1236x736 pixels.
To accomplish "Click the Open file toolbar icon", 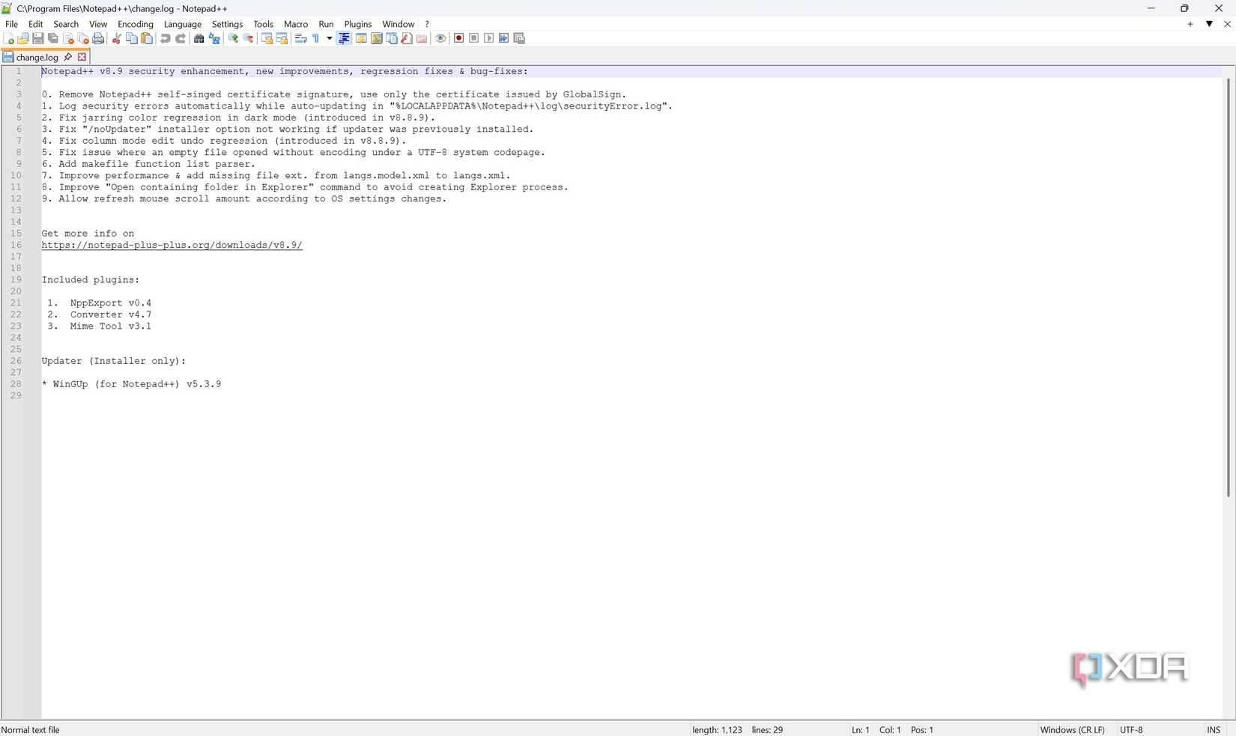I will tap(23, 38).
